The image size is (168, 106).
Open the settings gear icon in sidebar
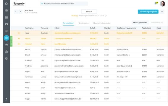tap(7, 58)
